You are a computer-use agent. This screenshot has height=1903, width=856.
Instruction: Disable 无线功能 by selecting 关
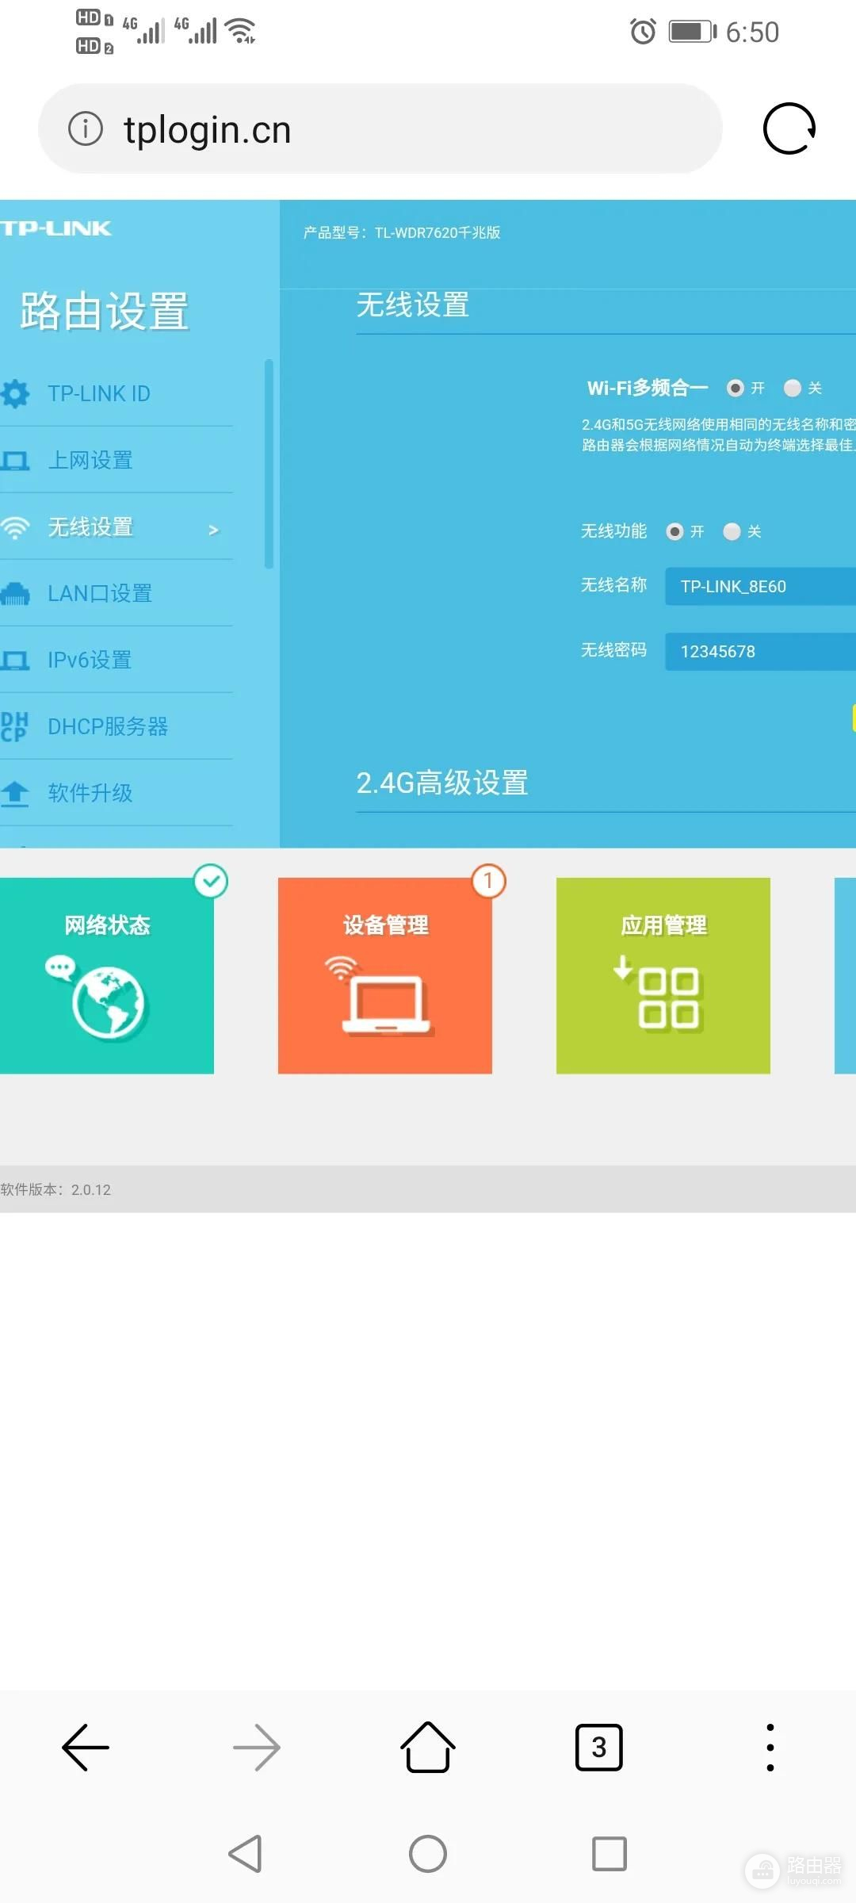(x=732, y=531)
